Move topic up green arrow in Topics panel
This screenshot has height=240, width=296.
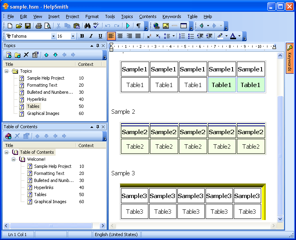[46, 55]
